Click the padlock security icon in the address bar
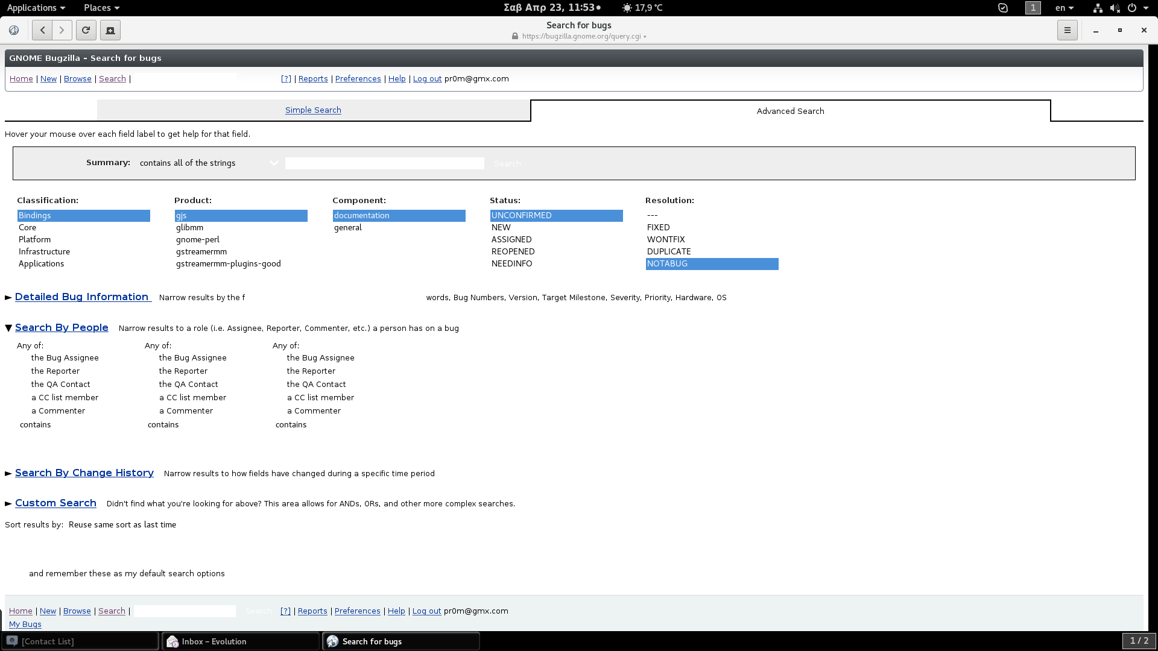Image resolution: width=1158 pixels, height=651 pixels. (515, 36)
